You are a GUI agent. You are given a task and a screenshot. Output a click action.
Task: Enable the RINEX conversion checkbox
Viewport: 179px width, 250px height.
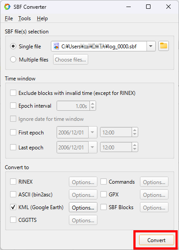point(13,181)
